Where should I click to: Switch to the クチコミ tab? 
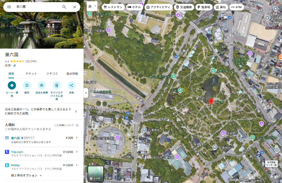click(52, 73)
